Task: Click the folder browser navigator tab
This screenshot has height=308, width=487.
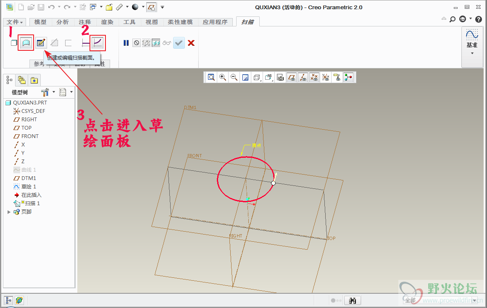Action: [22, 80]
